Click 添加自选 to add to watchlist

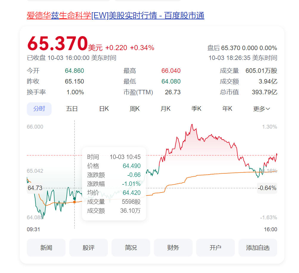[x=258, y=248]
